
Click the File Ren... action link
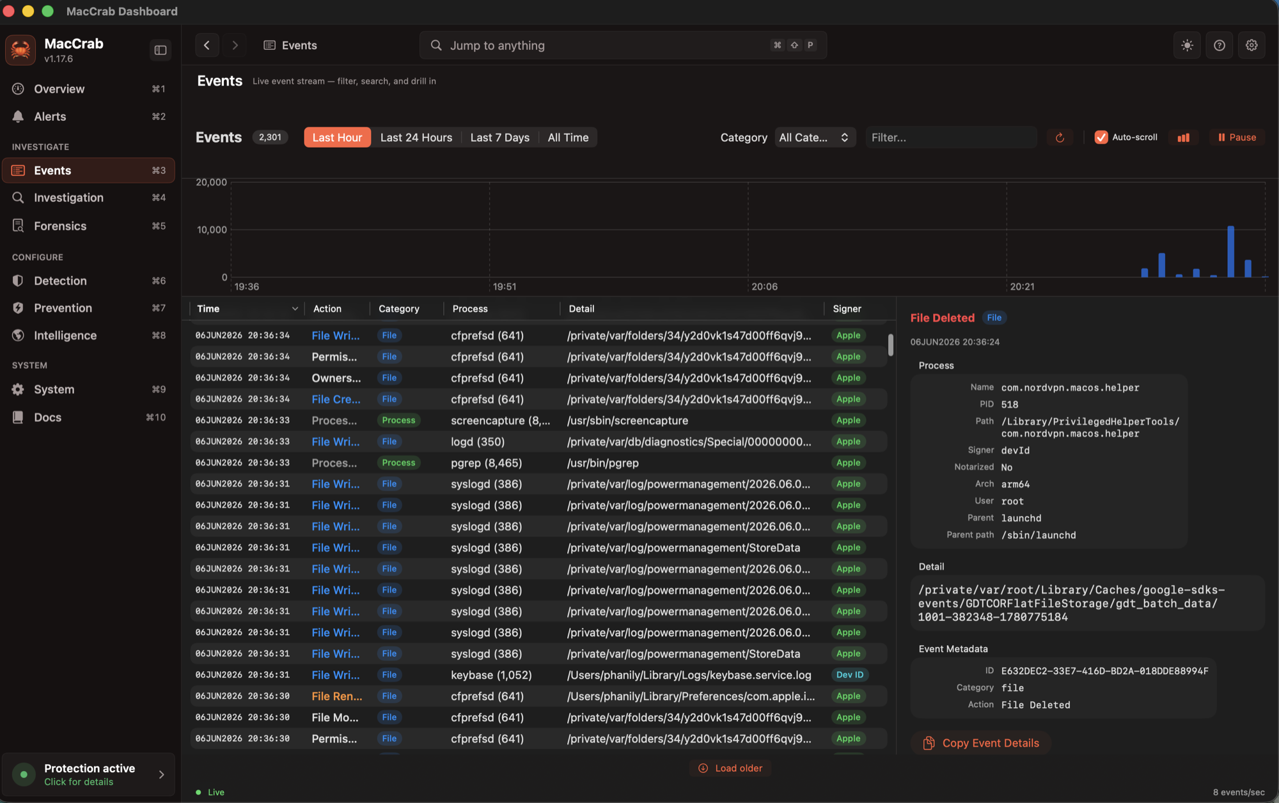point(337,696)
